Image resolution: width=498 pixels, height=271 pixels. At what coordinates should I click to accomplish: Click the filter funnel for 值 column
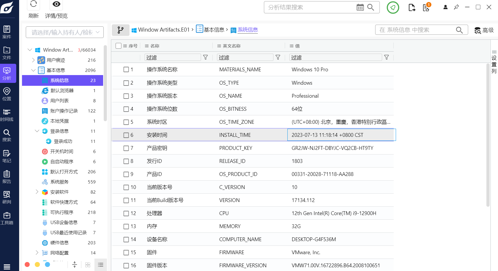(386, 57)
